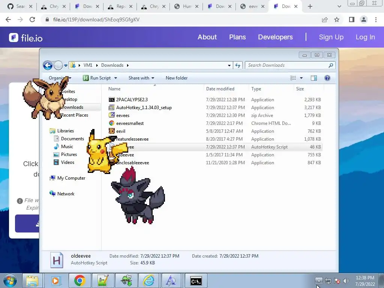Viewport: 384px width, 288px height.
Task: Toggle the Chrome side panel icon
Action: click(352, 19)
